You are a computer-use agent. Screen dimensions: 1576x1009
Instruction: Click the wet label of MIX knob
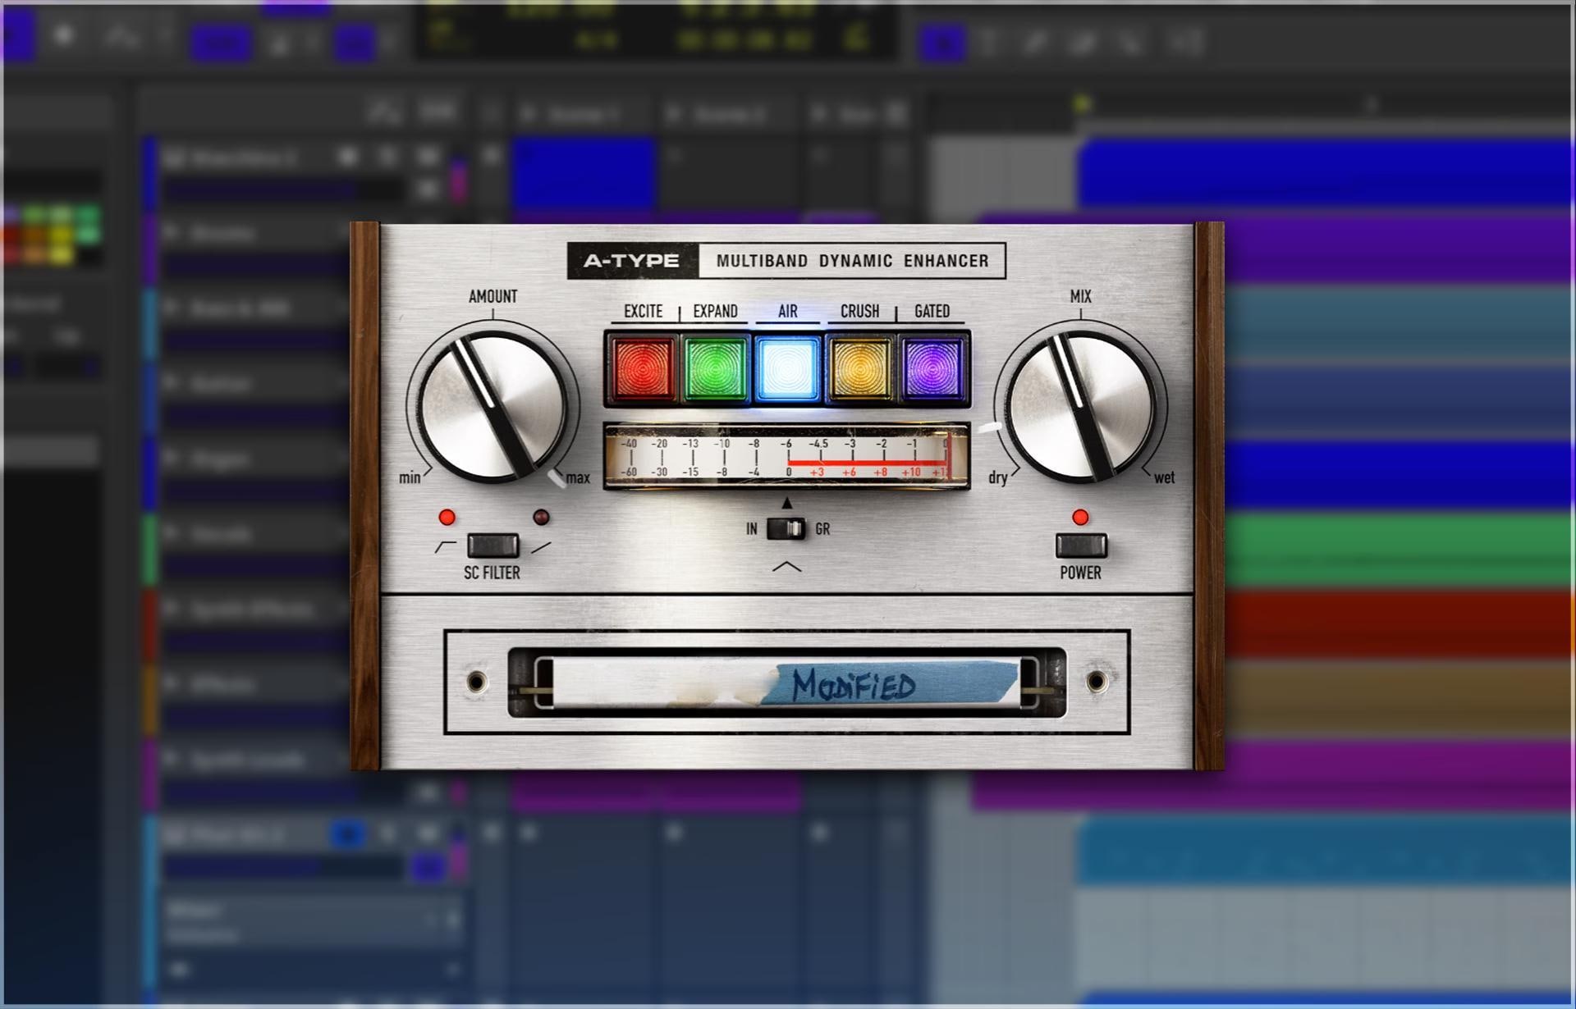(x=1164, y=477)
